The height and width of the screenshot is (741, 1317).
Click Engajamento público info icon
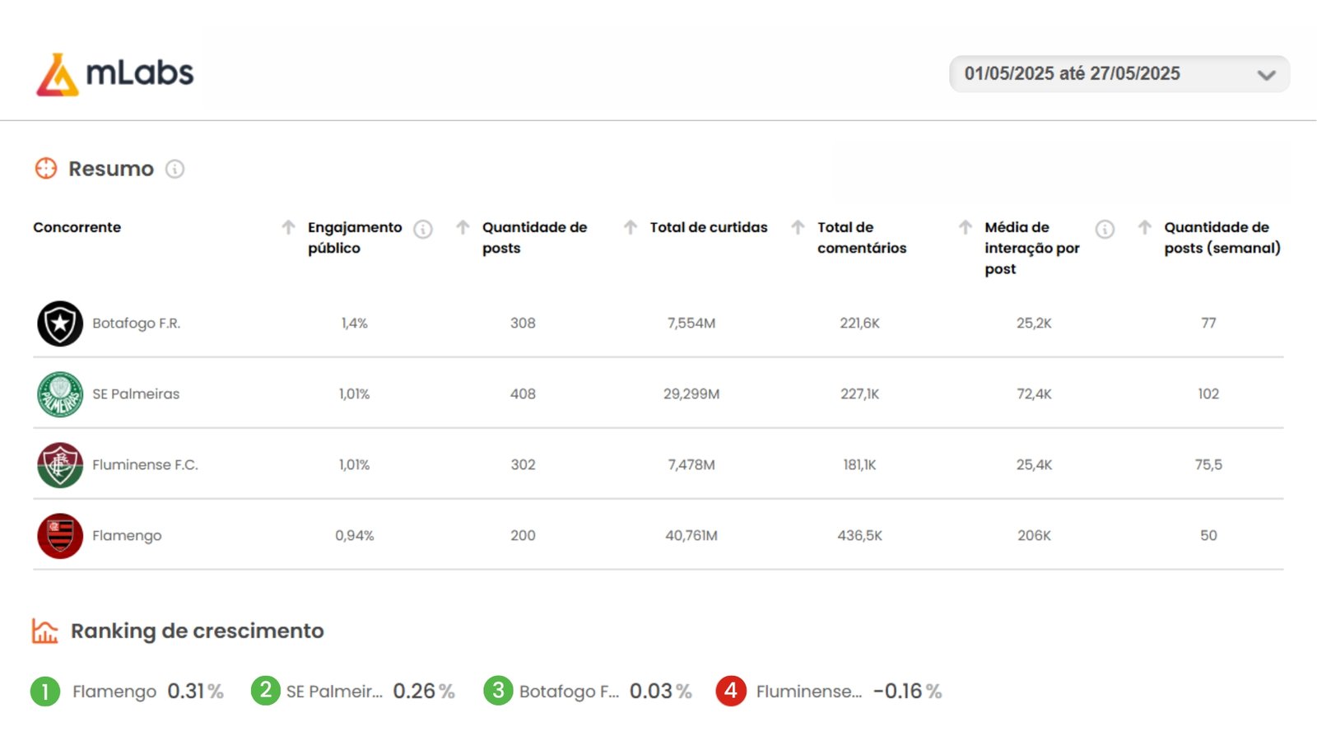(x=423, y=230)
